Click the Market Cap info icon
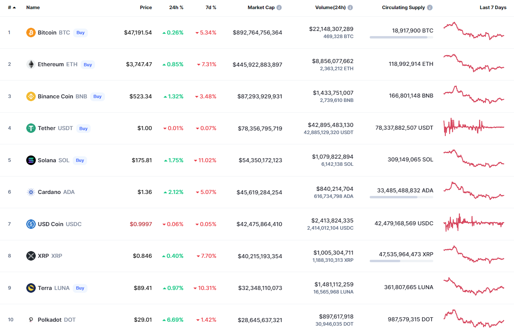This screenshot has height=332, width=514. click(279, 8)
